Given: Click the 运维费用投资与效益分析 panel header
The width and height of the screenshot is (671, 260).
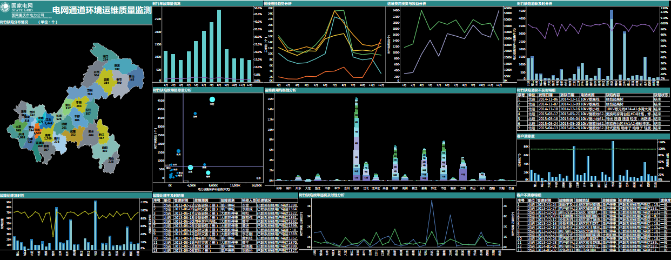Looking at the screenshot, I should (x=406, y=3).
